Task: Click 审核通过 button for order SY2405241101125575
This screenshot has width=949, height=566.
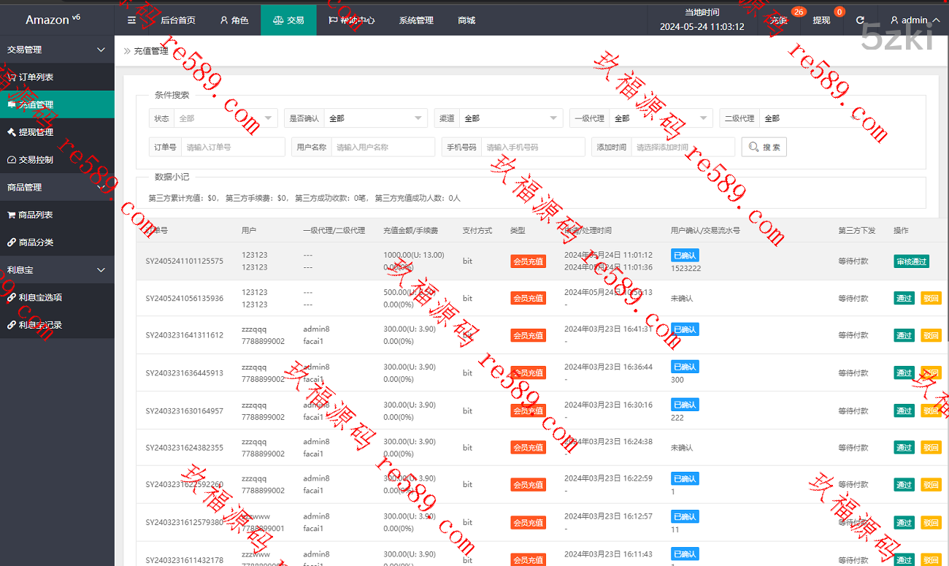Action: point(910,261)
